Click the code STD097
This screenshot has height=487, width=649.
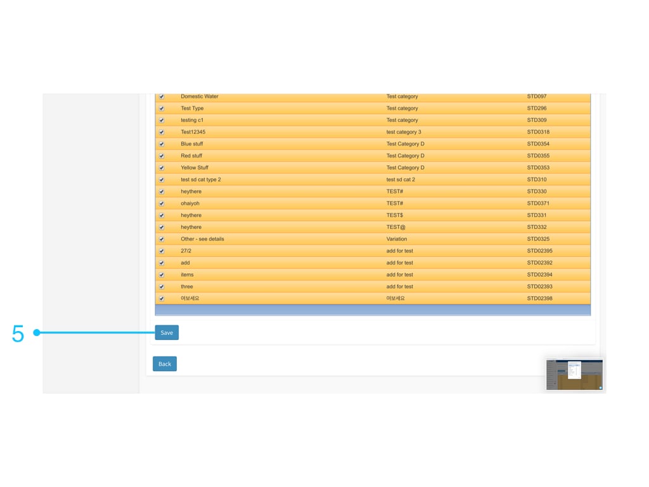(x=537, y=96)
